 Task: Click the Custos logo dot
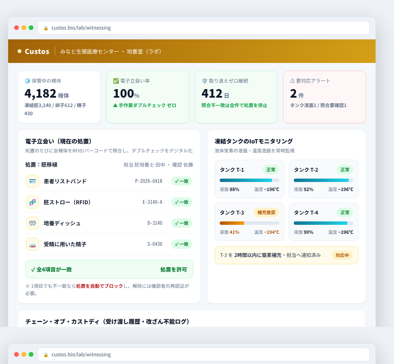19,51
